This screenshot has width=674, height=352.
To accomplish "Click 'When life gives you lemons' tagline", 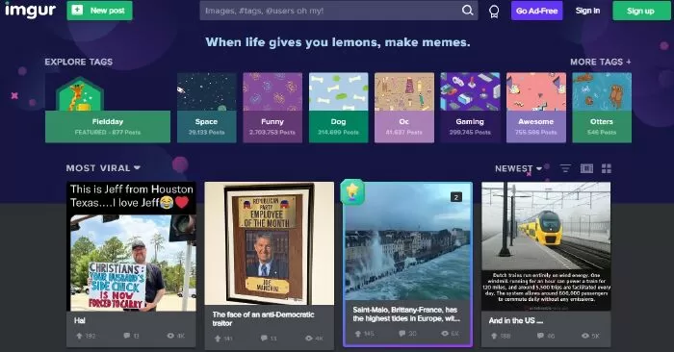I will 338,42.
